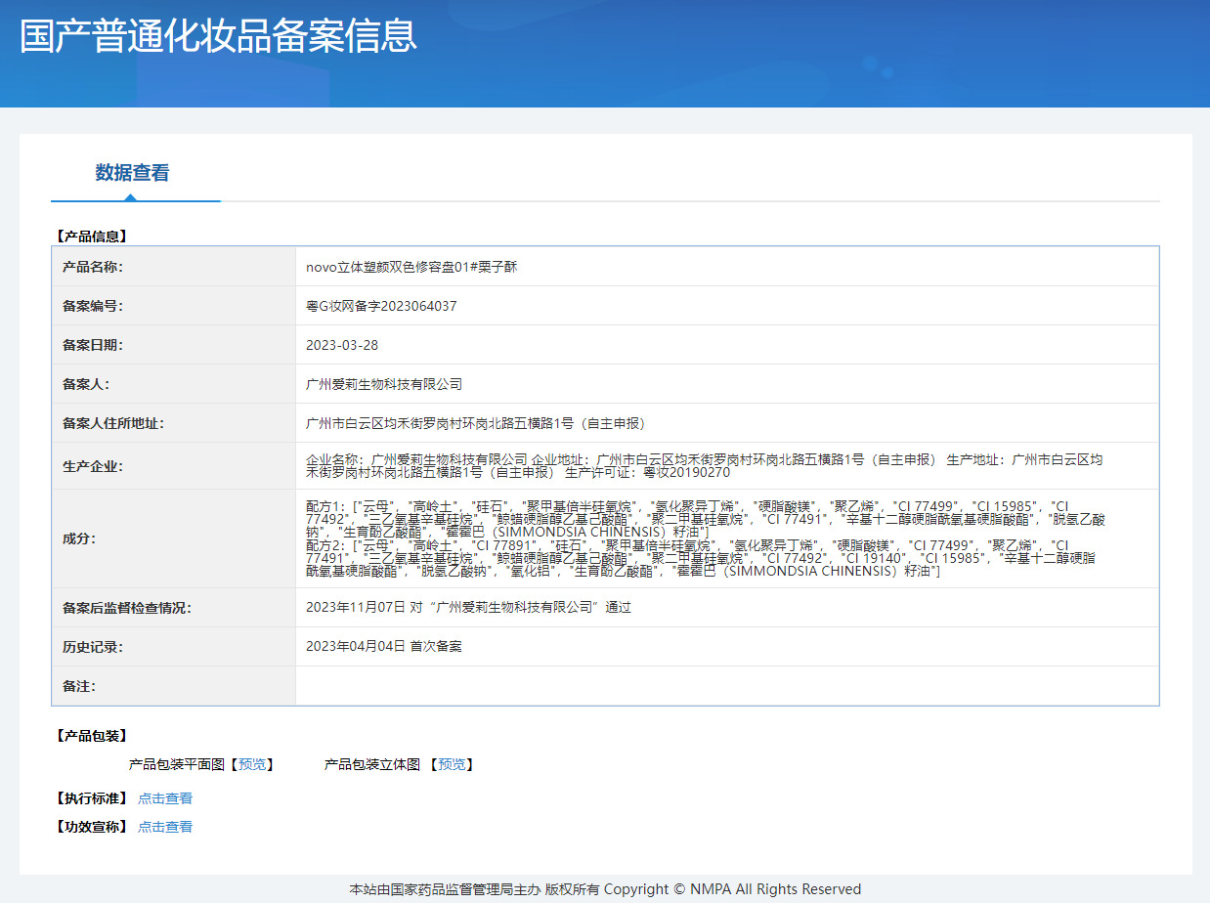
Task: Select the 2023年11月07日 inspection result text
Action: click(468, 608)
